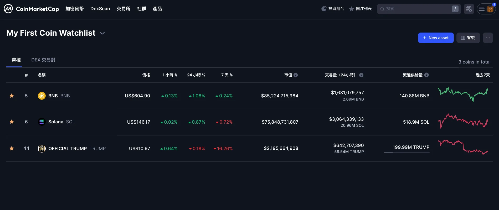Focus the 搜索 search field
Screen dimensions: 499x210
419,9
